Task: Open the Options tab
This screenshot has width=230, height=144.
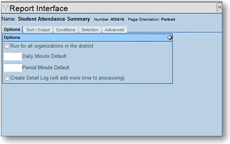Action: pyautogui.click(x=12, y=30)
